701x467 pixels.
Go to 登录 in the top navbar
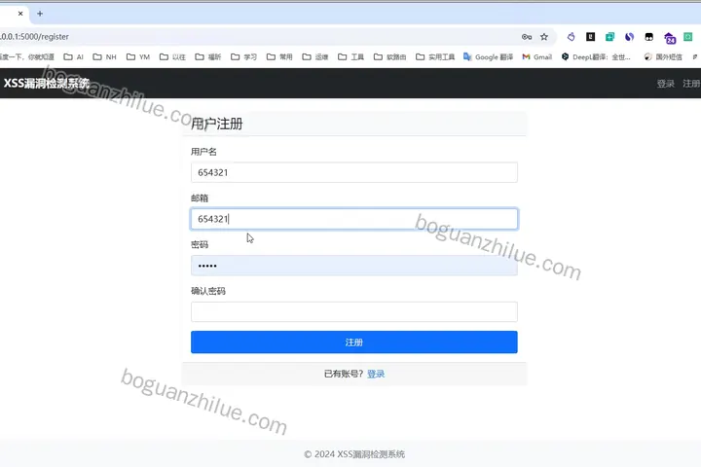coord(665,84)
